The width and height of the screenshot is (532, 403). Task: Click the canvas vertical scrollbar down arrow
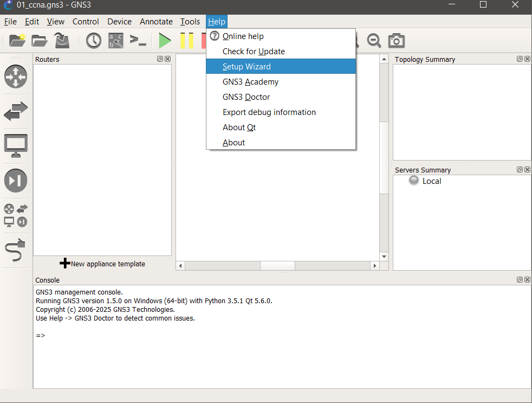tap(384, 257)
